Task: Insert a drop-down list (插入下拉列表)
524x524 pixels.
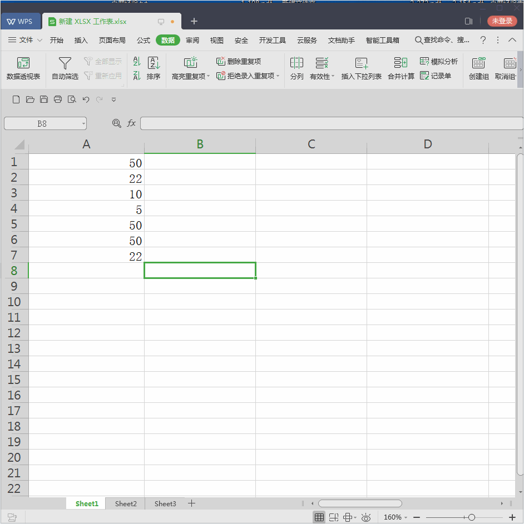Action: pos(361,68)
